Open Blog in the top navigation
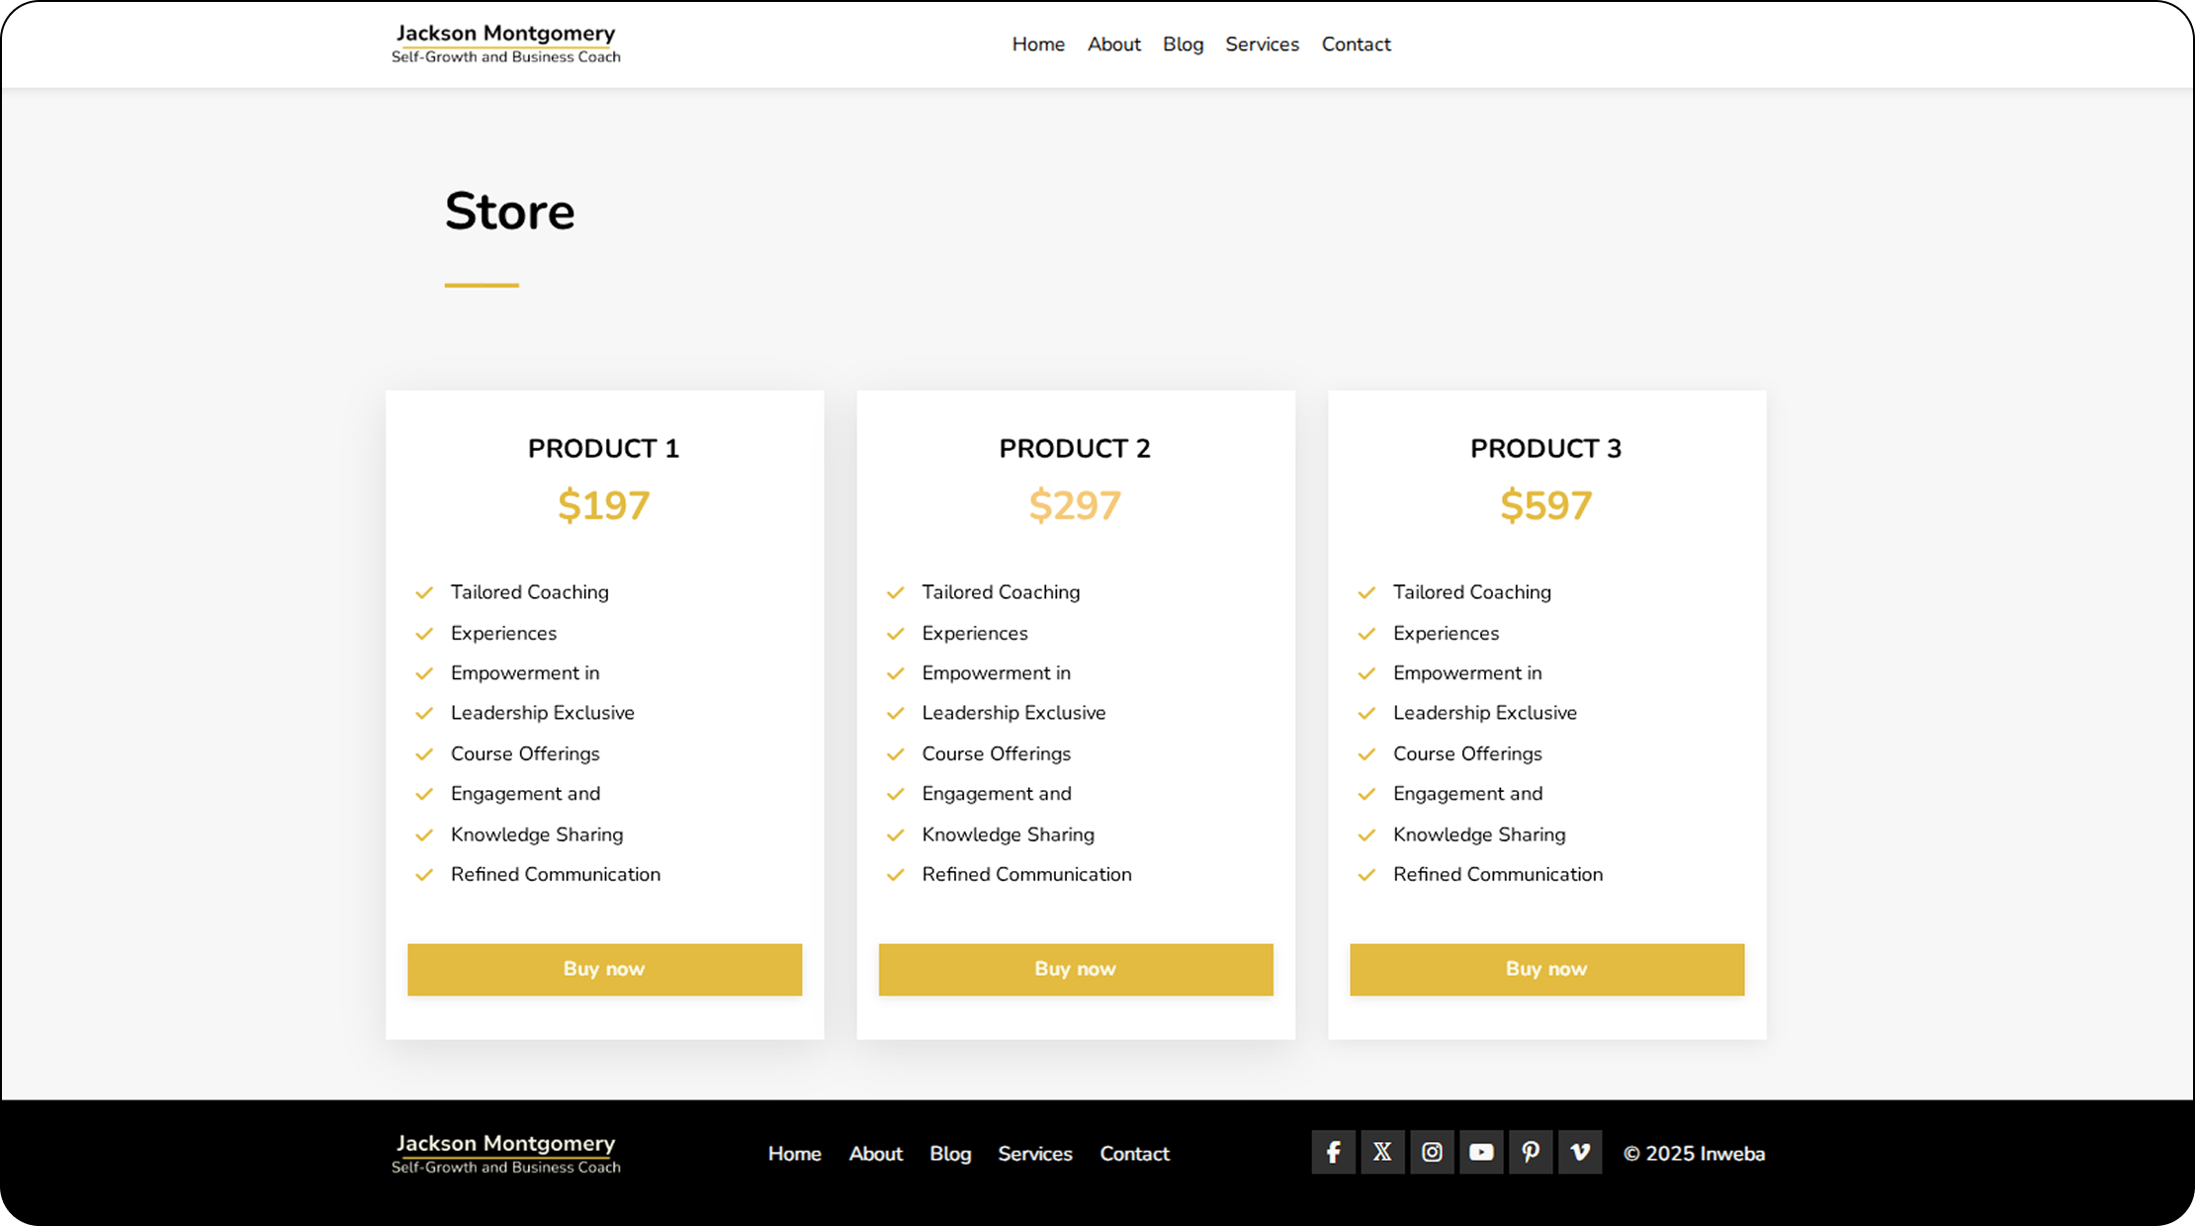2195x1226 pixels. point(1183,44)
